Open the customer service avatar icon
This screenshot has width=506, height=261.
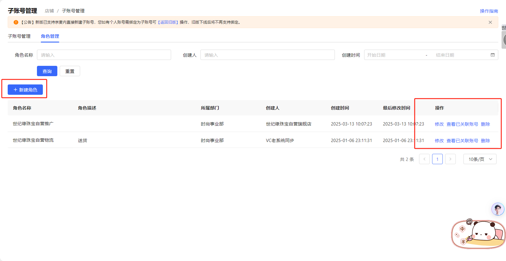[x=497, y=209]
